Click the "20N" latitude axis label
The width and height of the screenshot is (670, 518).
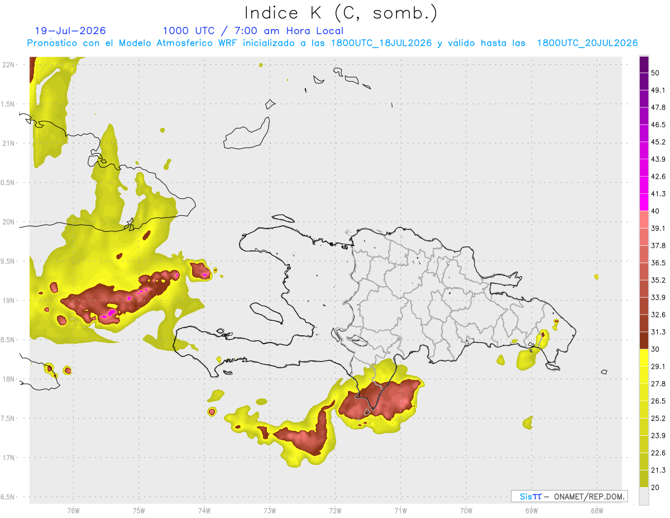[8, 222]
